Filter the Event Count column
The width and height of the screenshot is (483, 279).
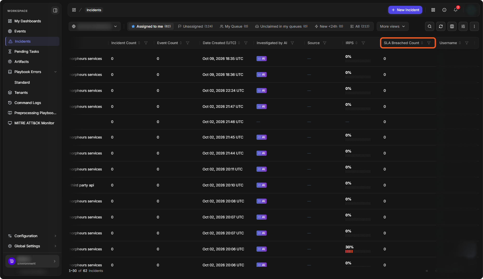tap(188, 43)
